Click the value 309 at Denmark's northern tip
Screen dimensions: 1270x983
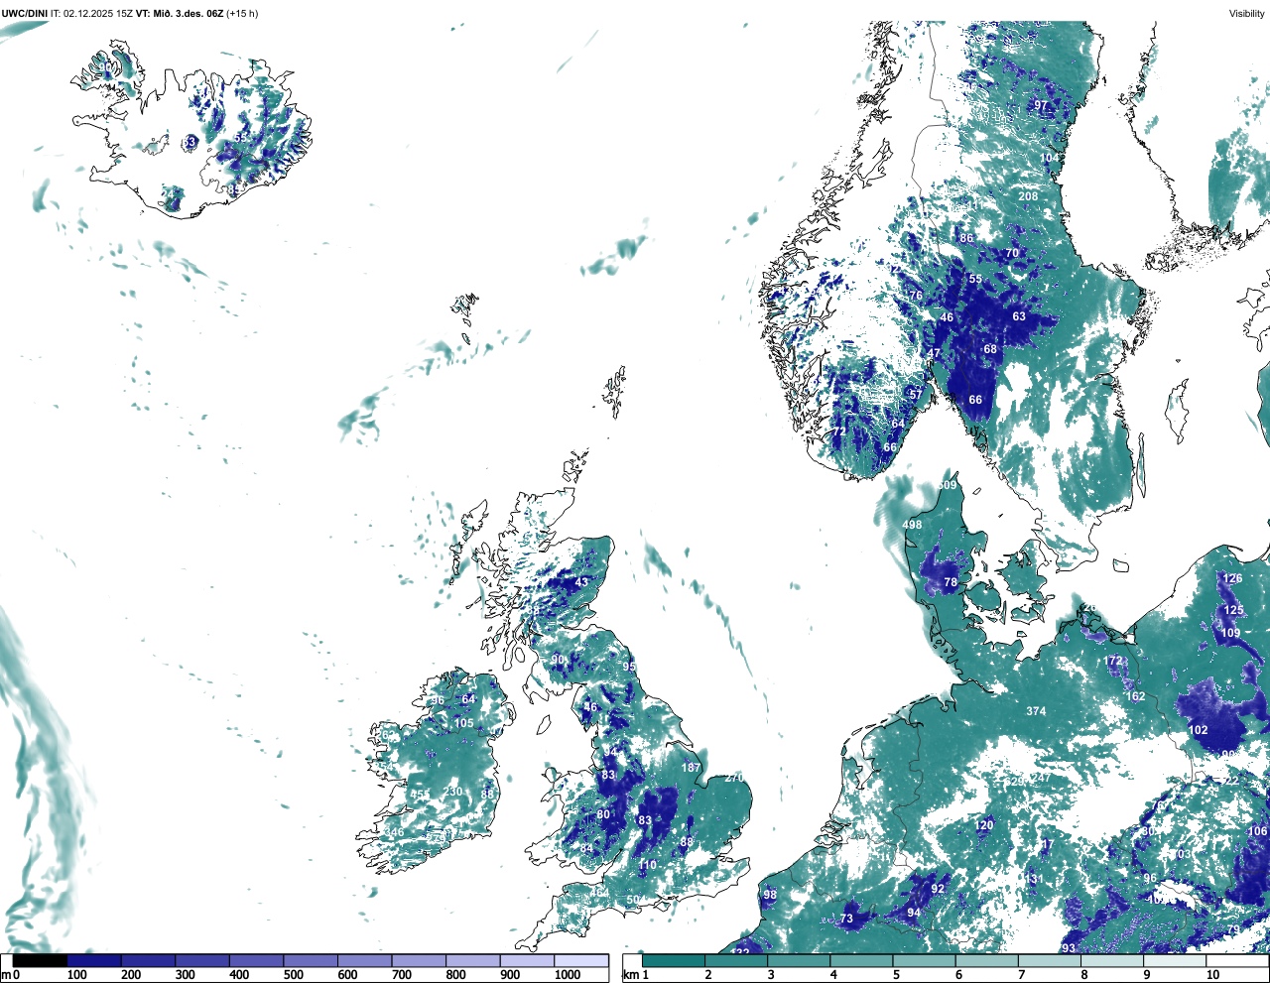(949, 485)
